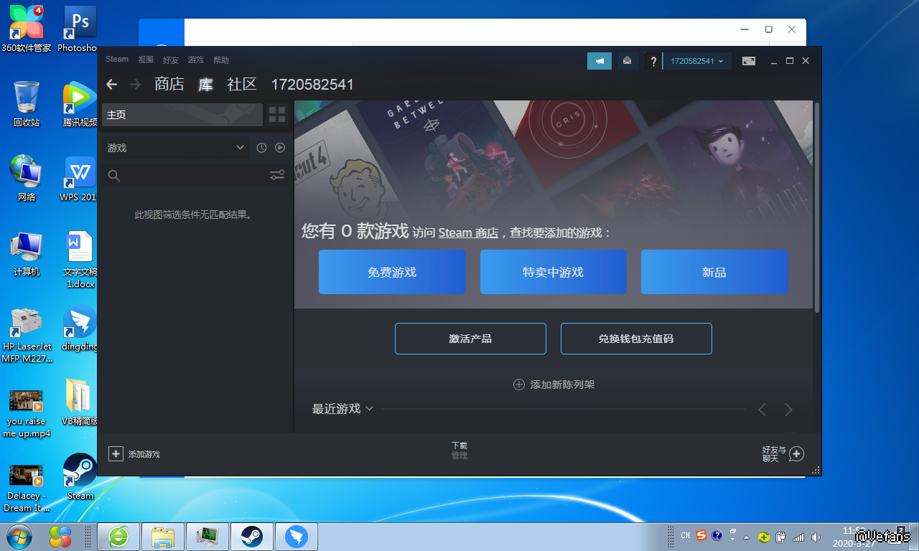Click the DingTalk taskbar button
The height and width of the screenshot is (551, 919).
pos(296,536)
